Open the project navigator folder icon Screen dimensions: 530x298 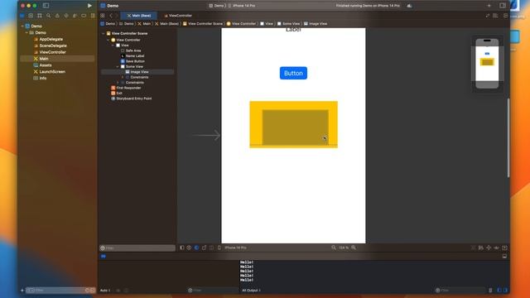coord(22,16)
